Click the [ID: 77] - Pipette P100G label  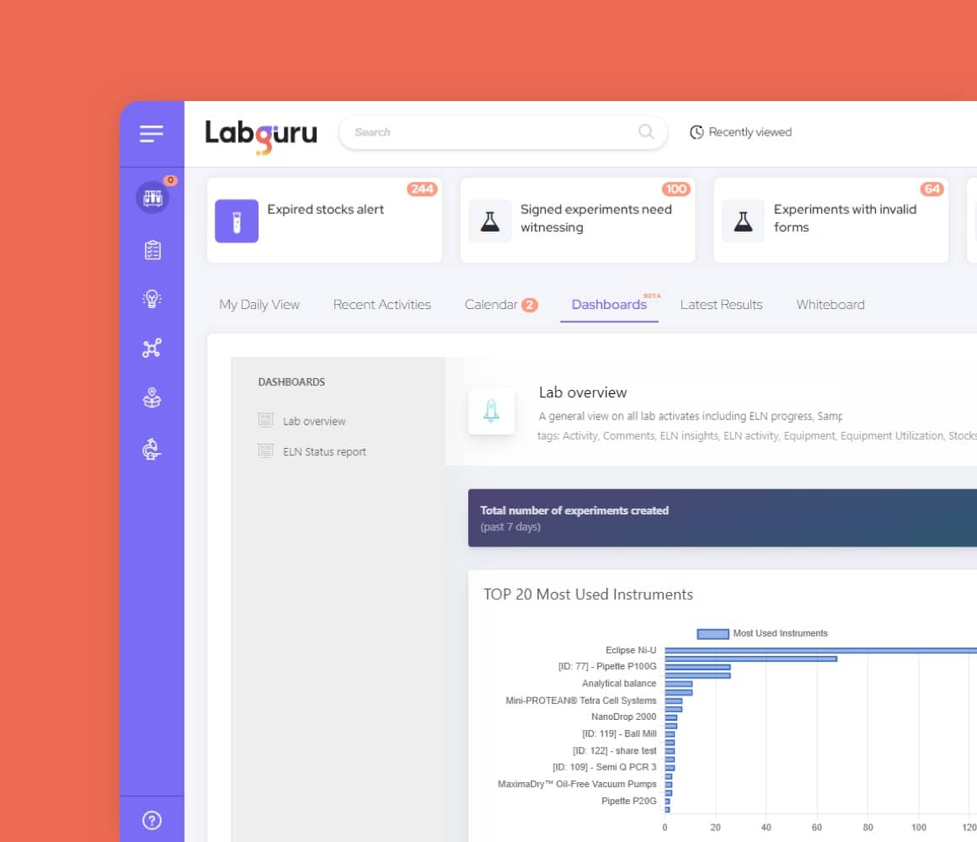[x=607, y=666]
